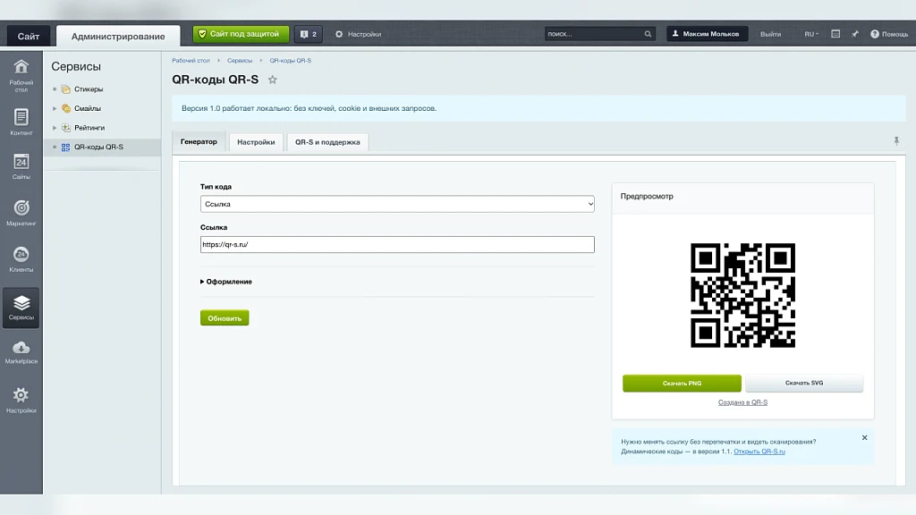Close the dynamic codes notice
This screenshot has width=916, height=515.
[865, 437]
